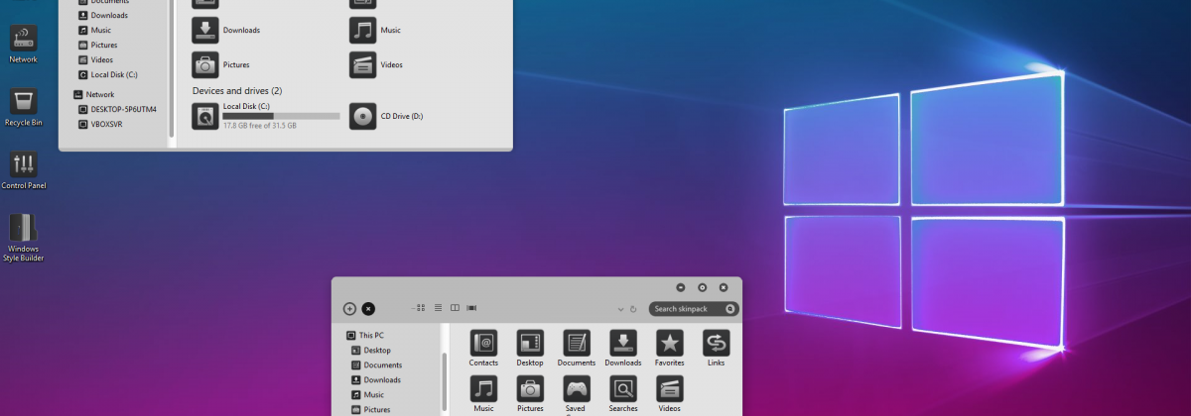1191x416 pixels.
Task: Open the Recycle Bin on the desktop
Action: [23, 108]
